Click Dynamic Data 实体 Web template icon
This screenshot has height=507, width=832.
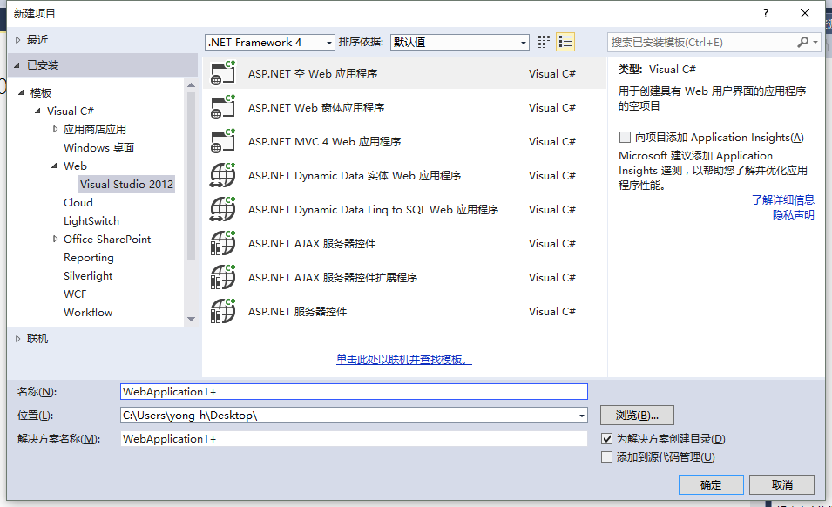(x=223, y=176)
